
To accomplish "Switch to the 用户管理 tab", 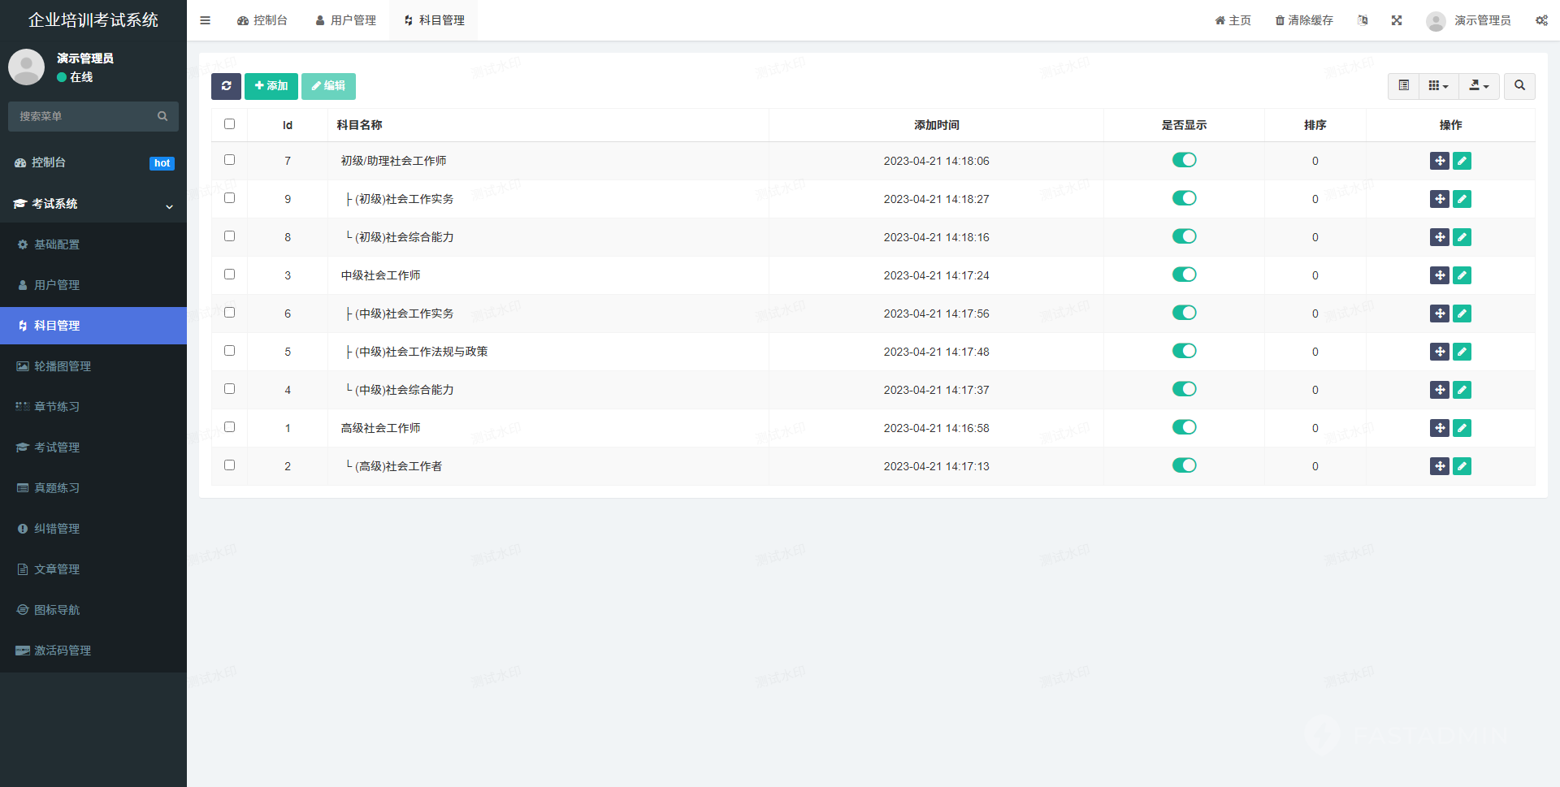I will (x=345, y=20).
